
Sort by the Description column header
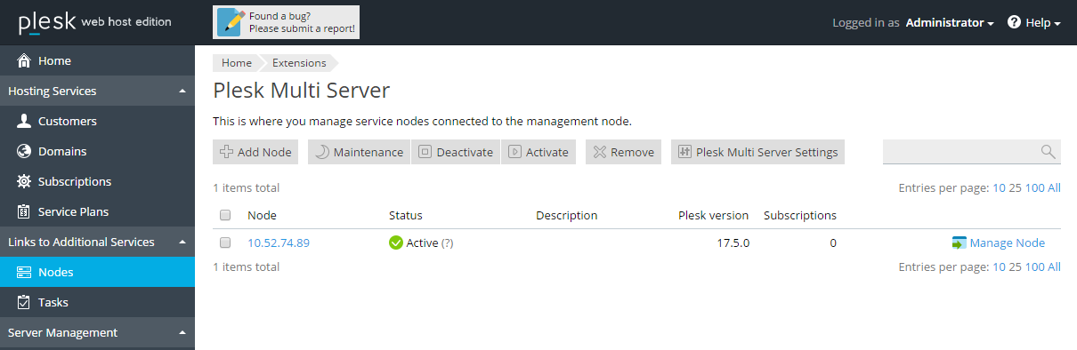(x=567, y=215)
